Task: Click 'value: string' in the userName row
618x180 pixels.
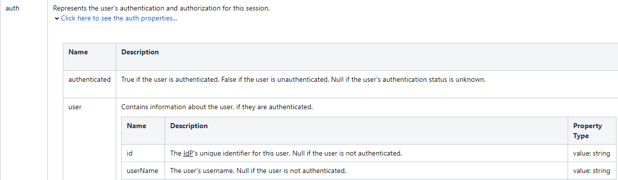Action: tap(592, 171)
